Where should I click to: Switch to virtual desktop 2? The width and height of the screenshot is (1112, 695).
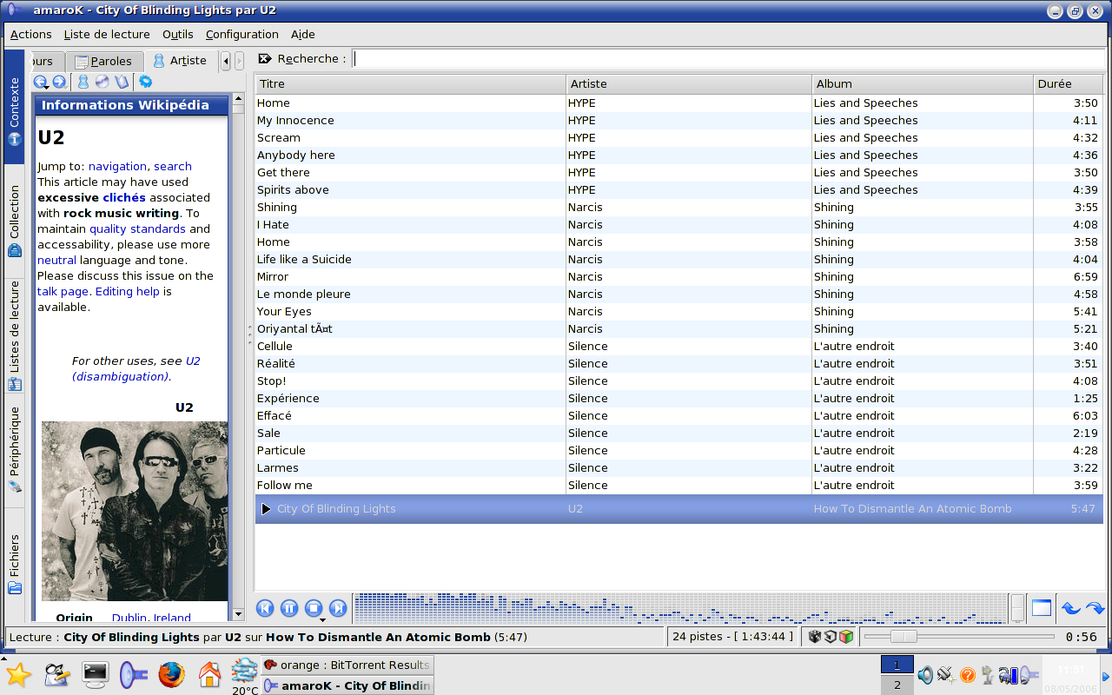pos(897,685)
